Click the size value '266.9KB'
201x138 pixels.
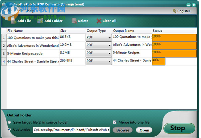(66, 60)
